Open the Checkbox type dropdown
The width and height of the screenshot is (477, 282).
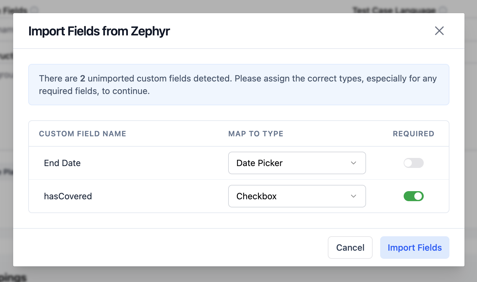[297, 196]
